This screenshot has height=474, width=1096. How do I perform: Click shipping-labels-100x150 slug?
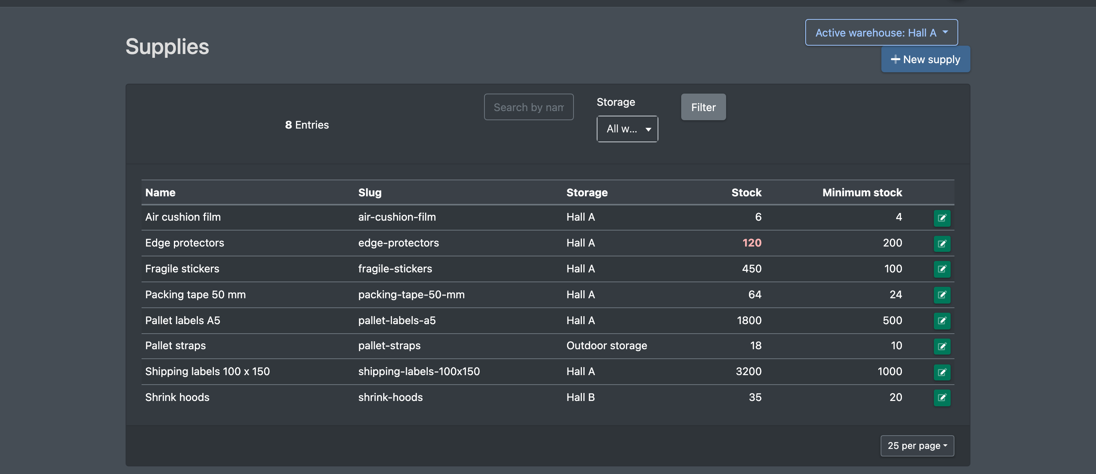(x=419, y=371)
